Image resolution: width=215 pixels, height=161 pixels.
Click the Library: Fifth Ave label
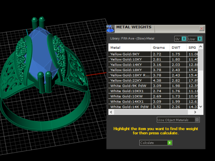coord(132,38)
